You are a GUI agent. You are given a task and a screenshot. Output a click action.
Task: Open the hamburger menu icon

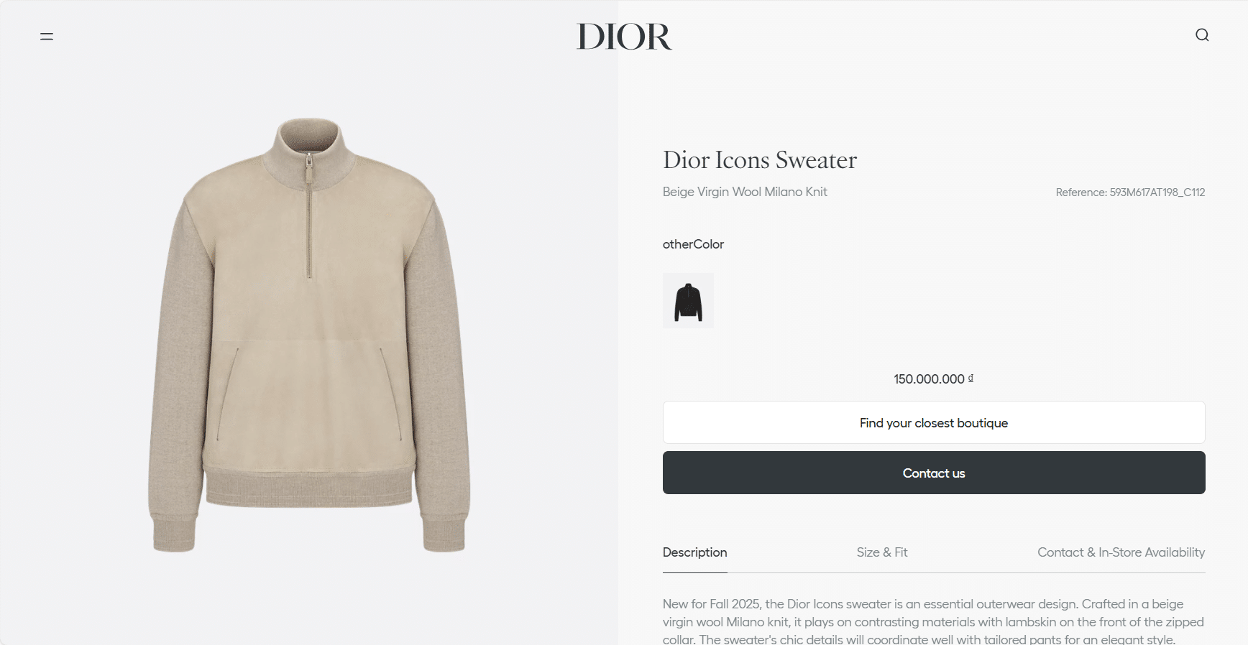47,36
